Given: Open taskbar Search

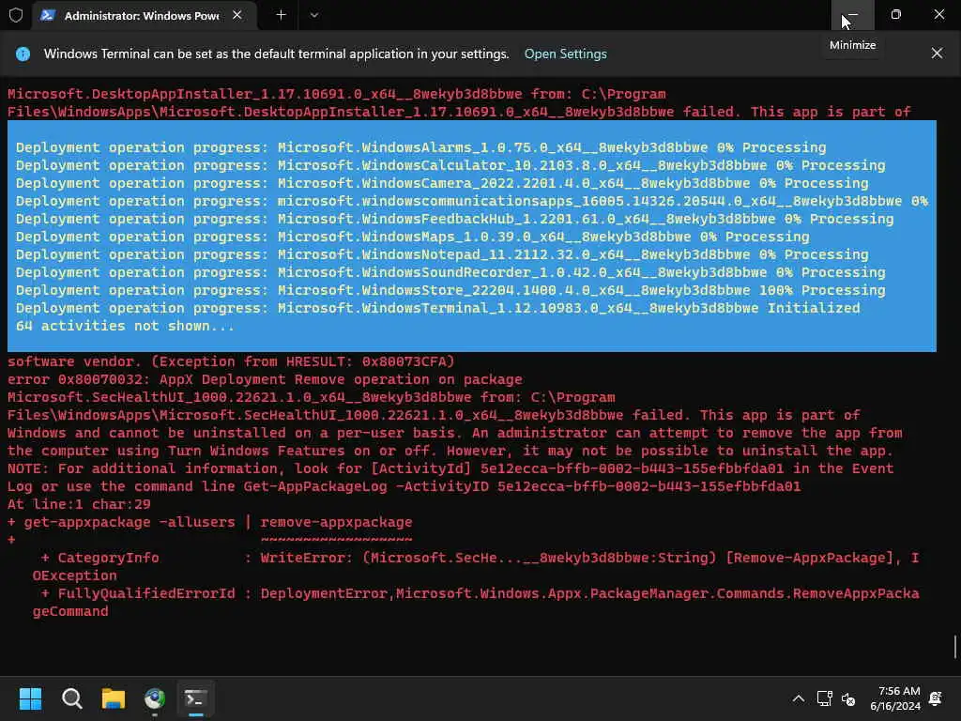Looking at the screenshot, I should (x=71, y=698).
